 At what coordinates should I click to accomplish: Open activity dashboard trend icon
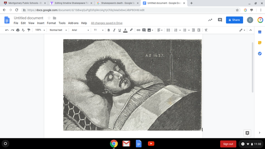[210, 20]
